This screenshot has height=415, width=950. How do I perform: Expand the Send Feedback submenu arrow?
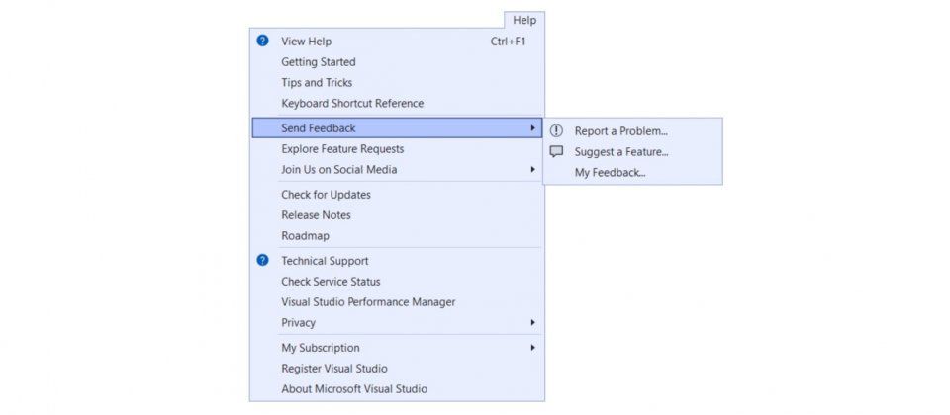click(x=532, y=128)
